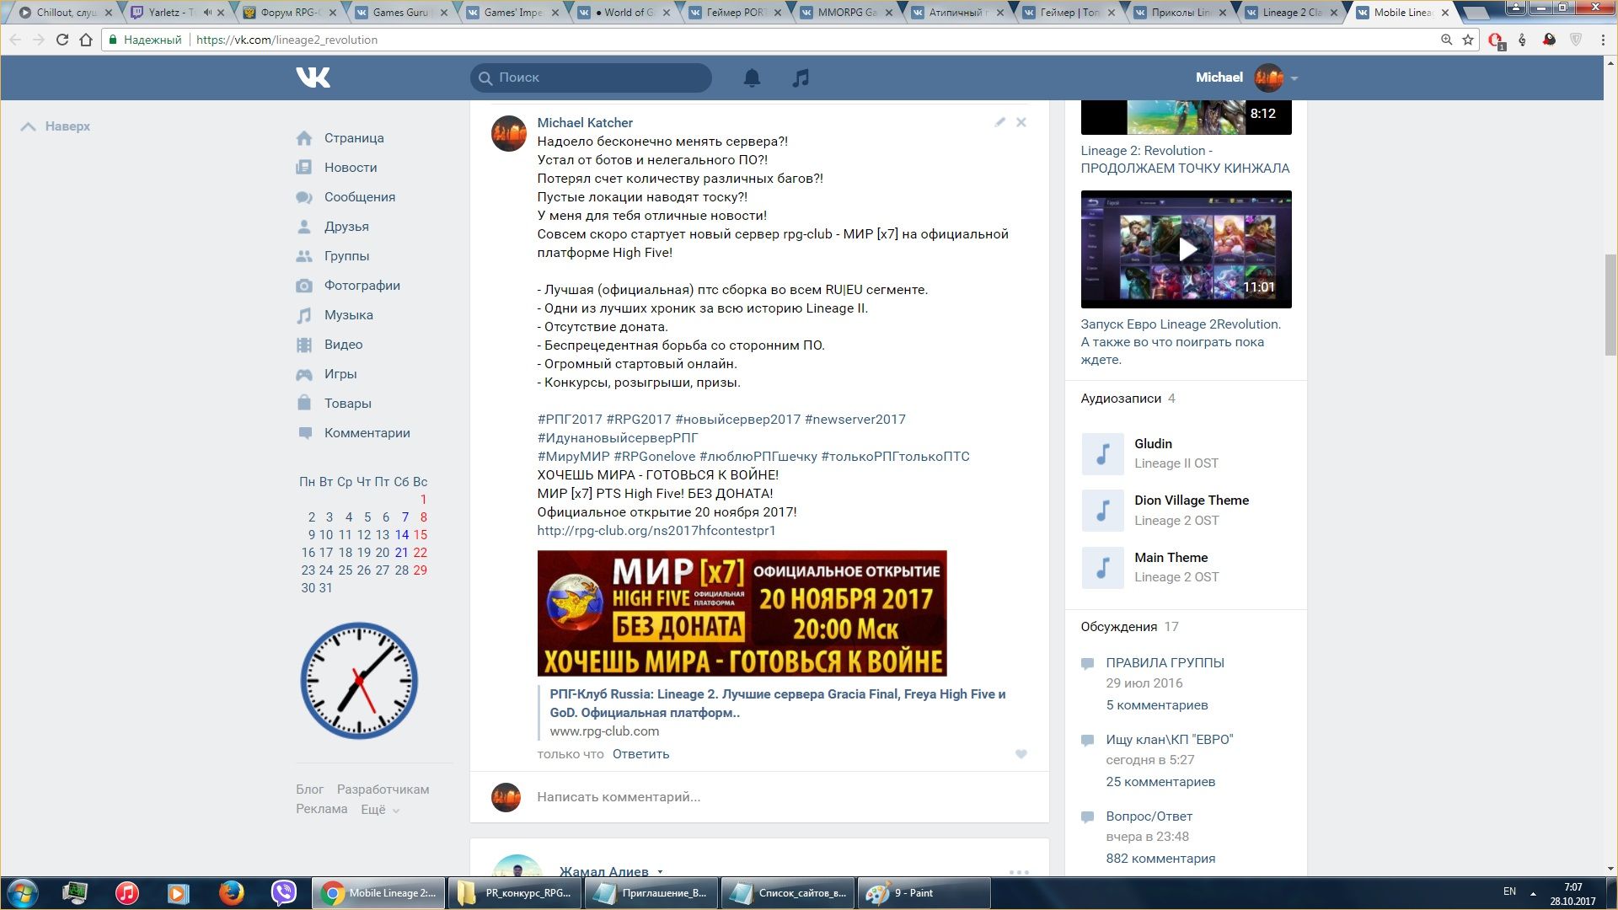
Task: Edit the comment with pencil icon
Action: [999, 122]
